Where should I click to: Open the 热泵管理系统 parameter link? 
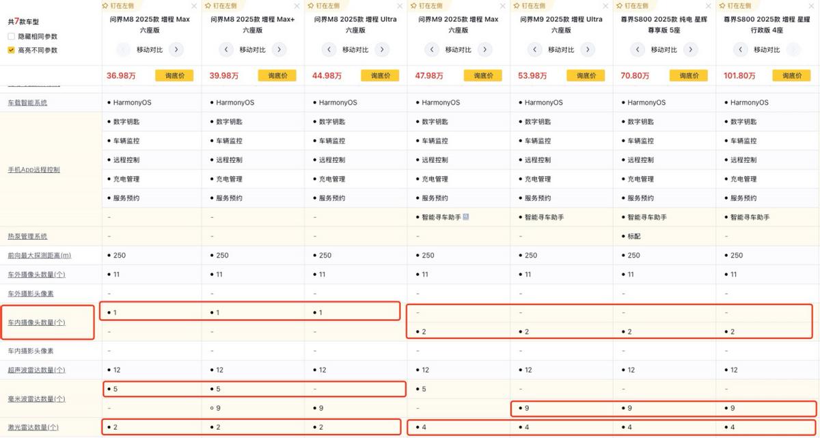(27, 236)
